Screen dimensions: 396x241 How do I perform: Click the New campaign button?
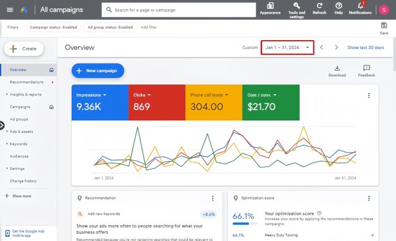click(97, 71)
